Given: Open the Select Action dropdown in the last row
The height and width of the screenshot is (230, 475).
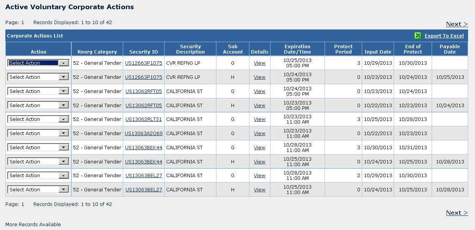Looking at the screenshot, I should click(38, 189).
